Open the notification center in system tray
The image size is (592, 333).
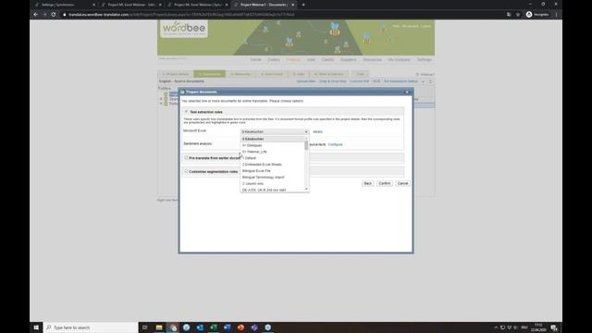point(554,327)
